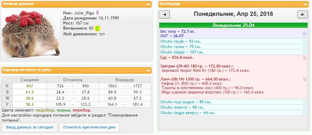312x135 pixels.
Task: Click eaten protein value 61.5
Action: pyautogui.click(x=30, y=92)
